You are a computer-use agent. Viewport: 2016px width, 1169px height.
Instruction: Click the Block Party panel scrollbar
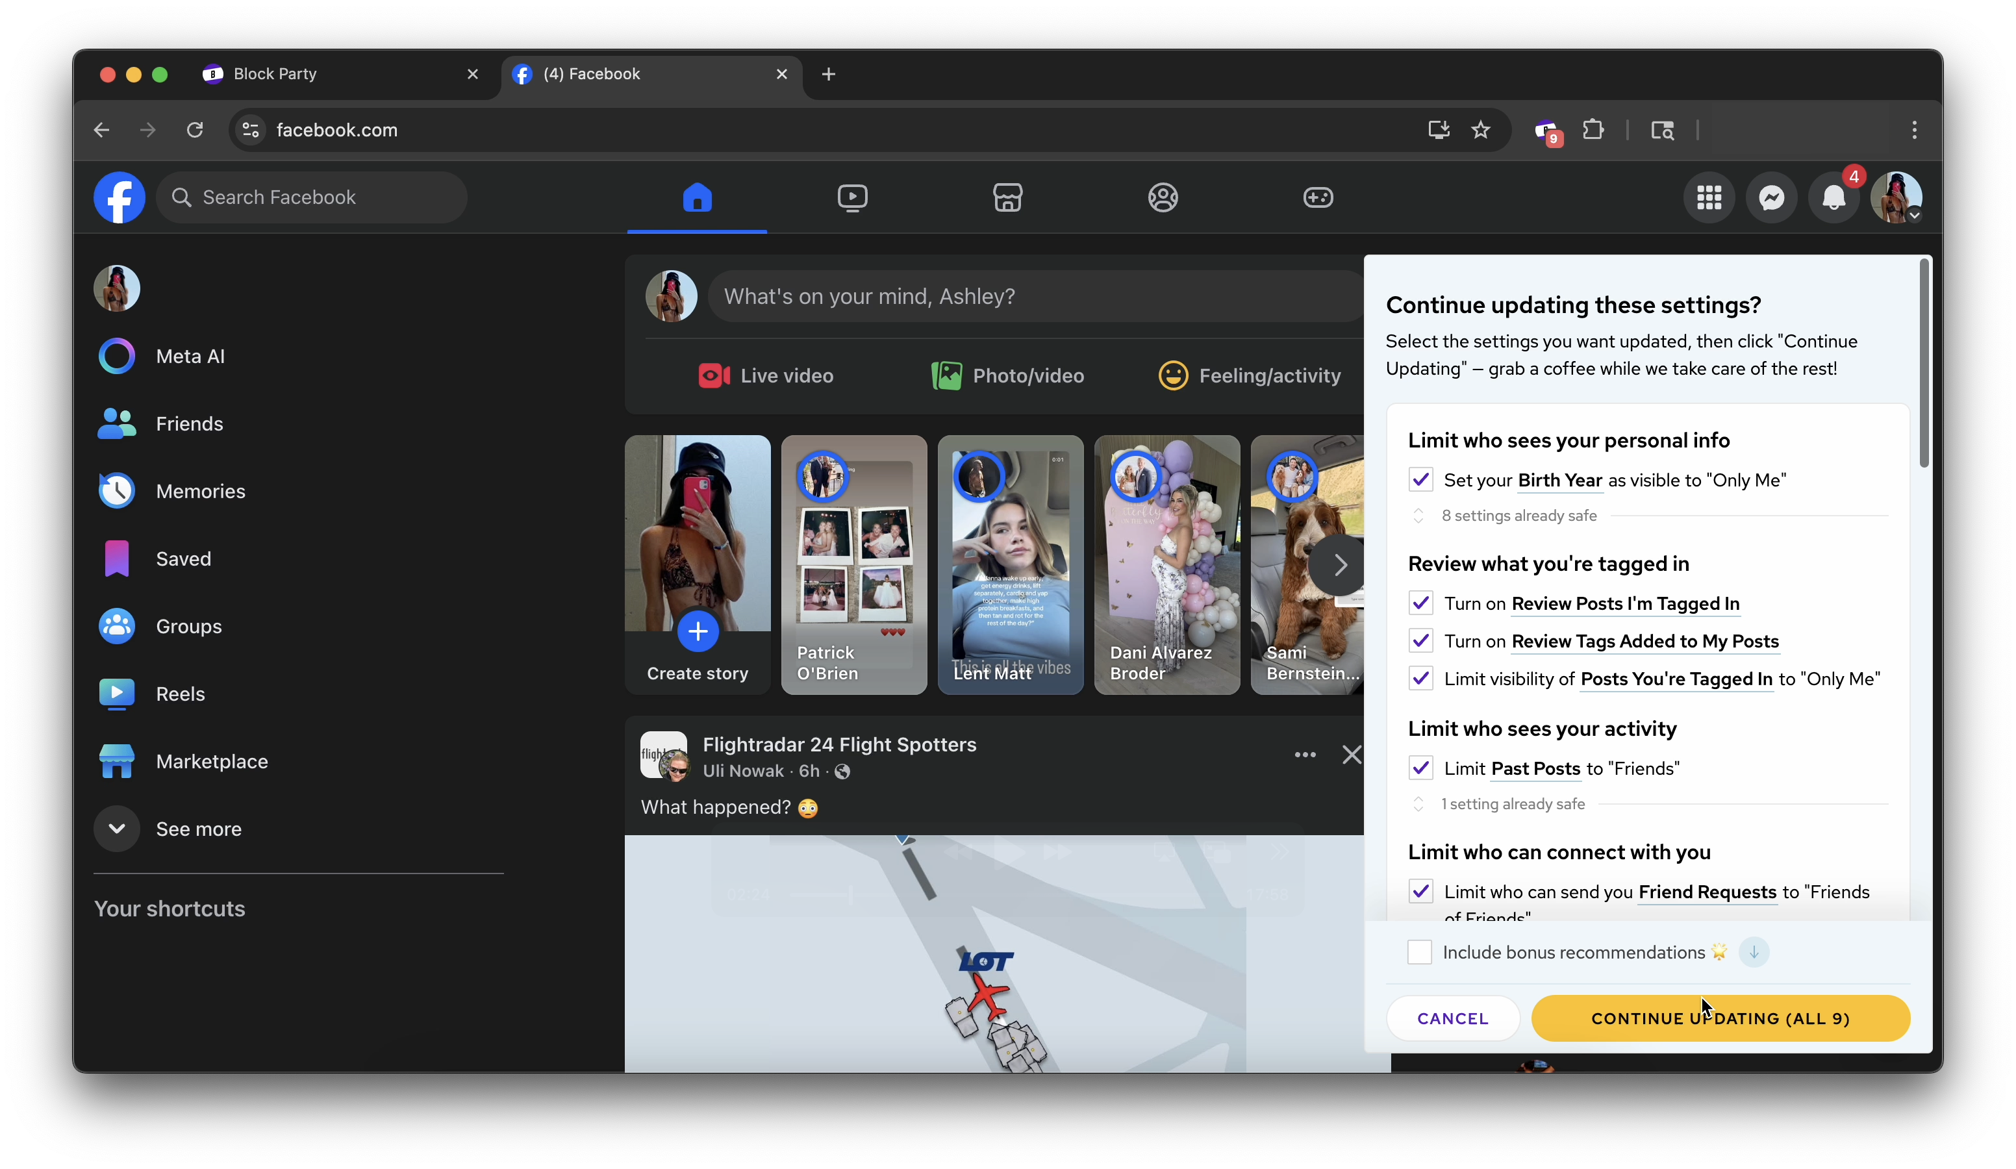[1923, 362]
